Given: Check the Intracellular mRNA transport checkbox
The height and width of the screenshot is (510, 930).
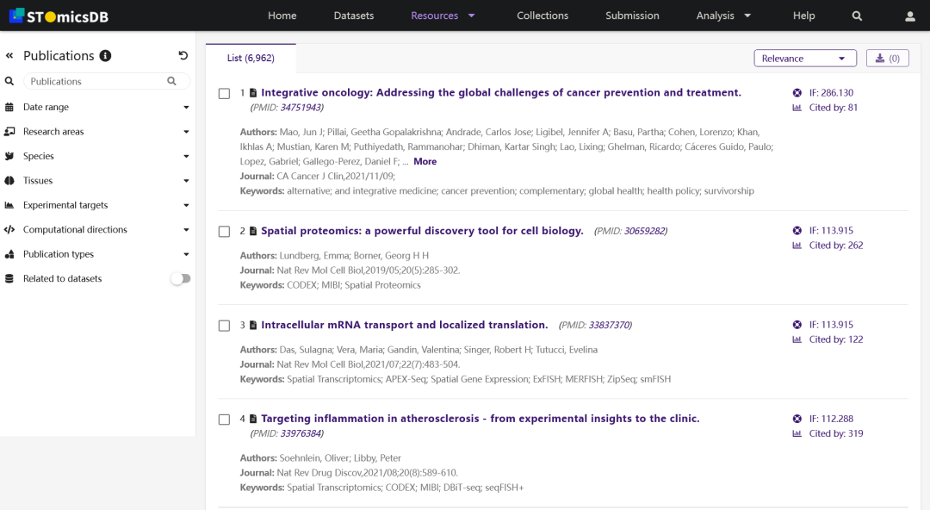Looking at the screenshot, I should 224,326.
